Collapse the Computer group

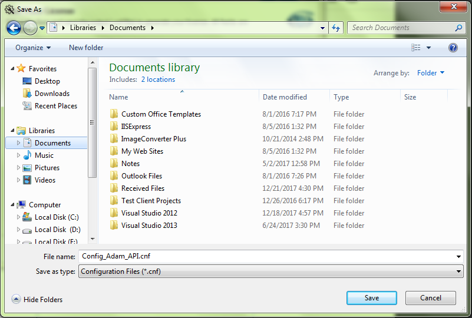(x=12, y=204)
